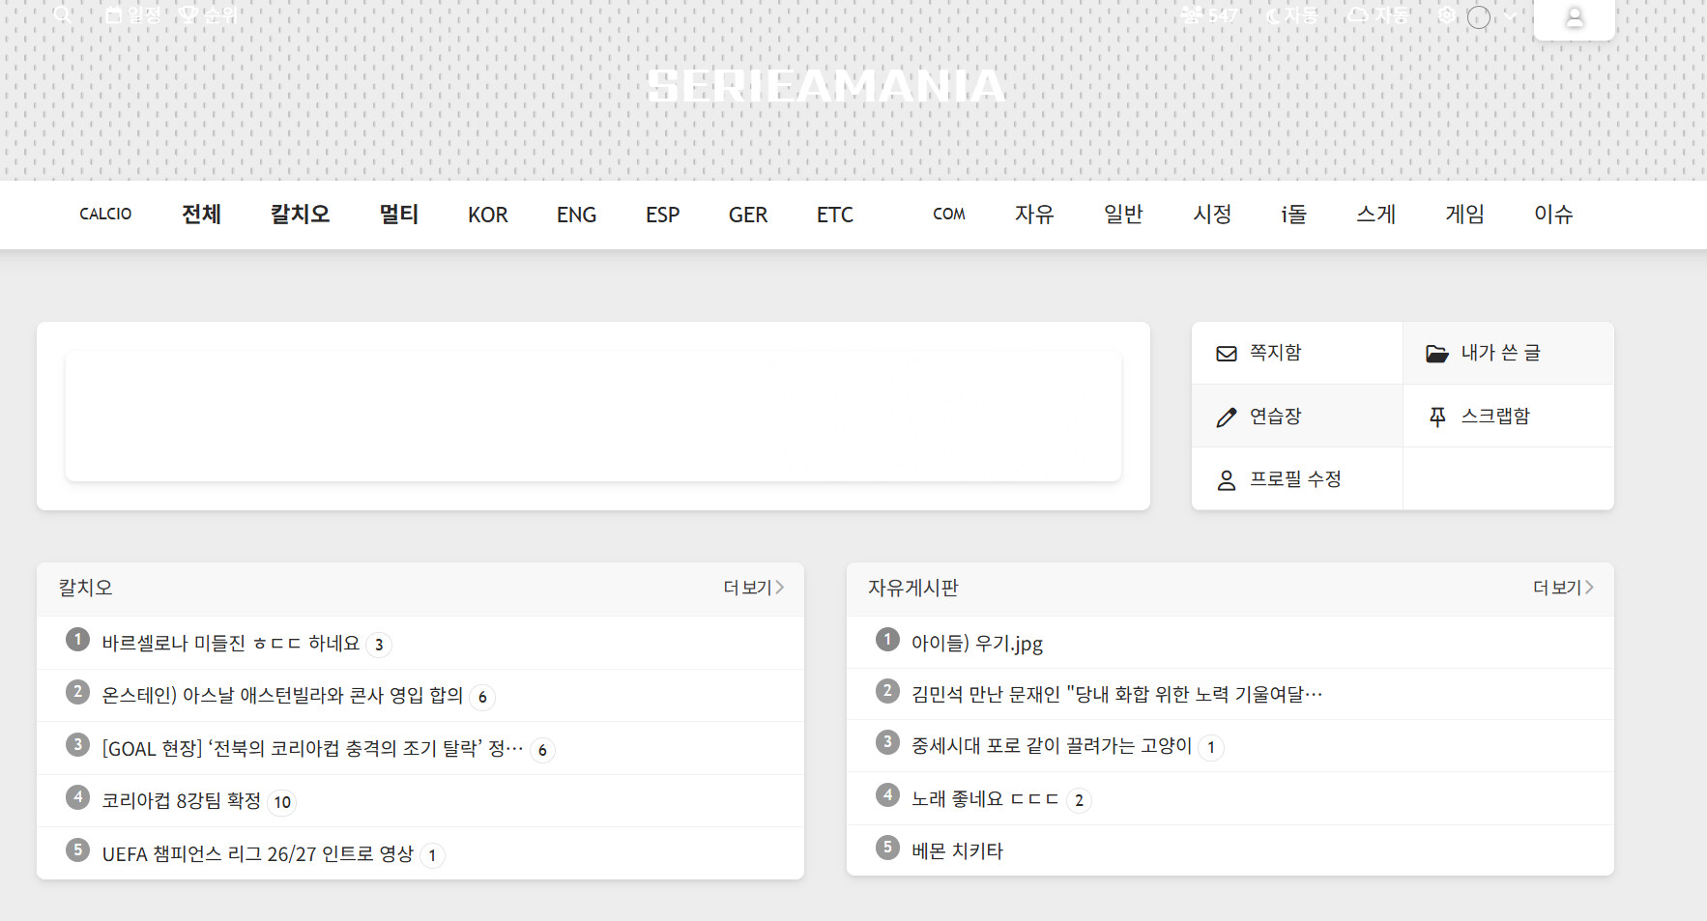Toggle the cloud 자동 weather setting
The width and height of the screenshot is (1707, 921).
(1378, 15)
